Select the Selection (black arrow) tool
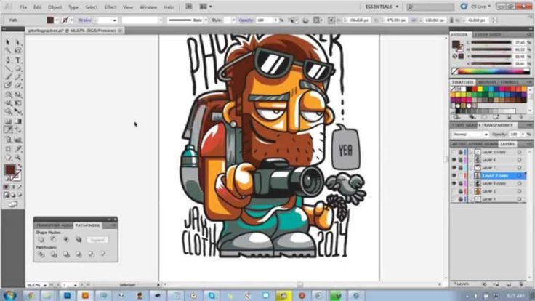This screenshot has width=535, height=301. [x=8, y=42]
